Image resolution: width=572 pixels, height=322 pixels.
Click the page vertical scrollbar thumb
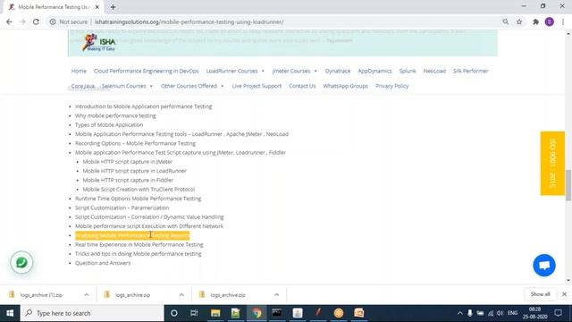pyautogui.click(x=568, y=185)
